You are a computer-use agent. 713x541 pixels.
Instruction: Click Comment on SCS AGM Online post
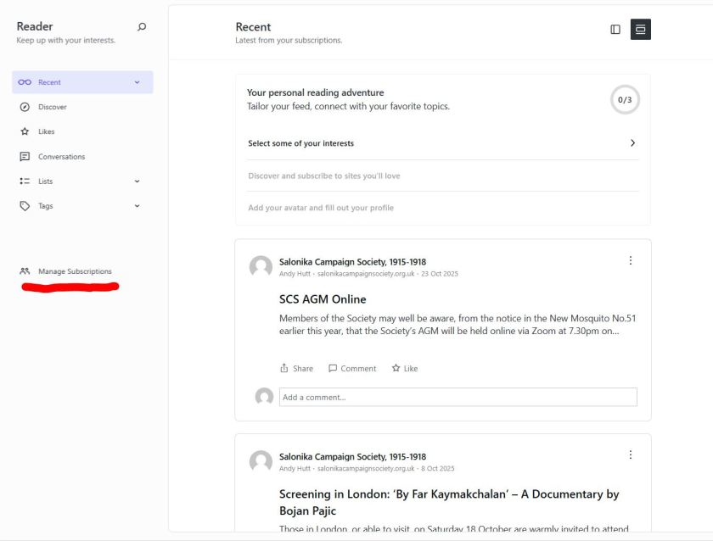click(x=352, y=369)
